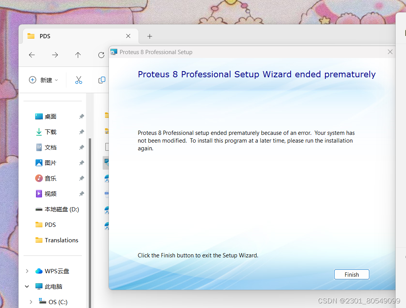Click the sidebar vertical scrollbar
The image size is (406, 308).
click(90, 223)
